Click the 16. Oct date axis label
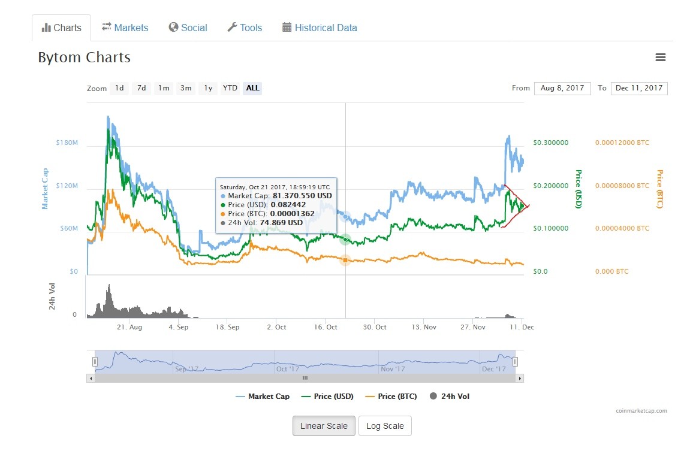Screen dimensions: 699x454 pos(326,327)
